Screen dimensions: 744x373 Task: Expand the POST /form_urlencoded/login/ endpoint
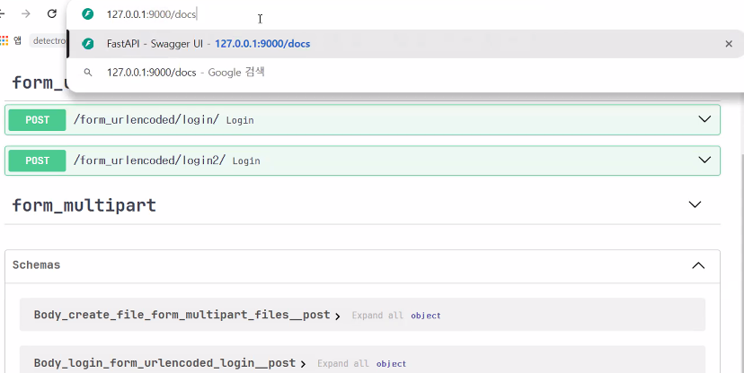point(362,120)
